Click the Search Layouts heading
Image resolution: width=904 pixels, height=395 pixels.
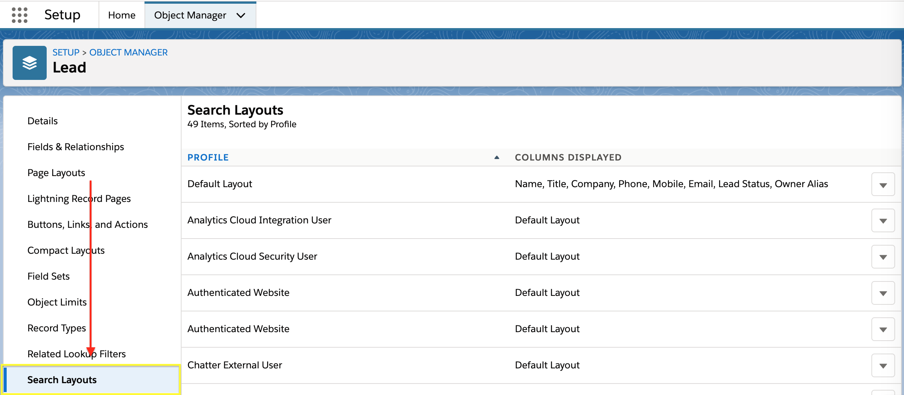tap(235, 110)
